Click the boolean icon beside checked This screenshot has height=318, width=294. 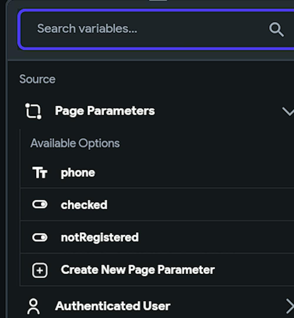[x=40, y=204]
